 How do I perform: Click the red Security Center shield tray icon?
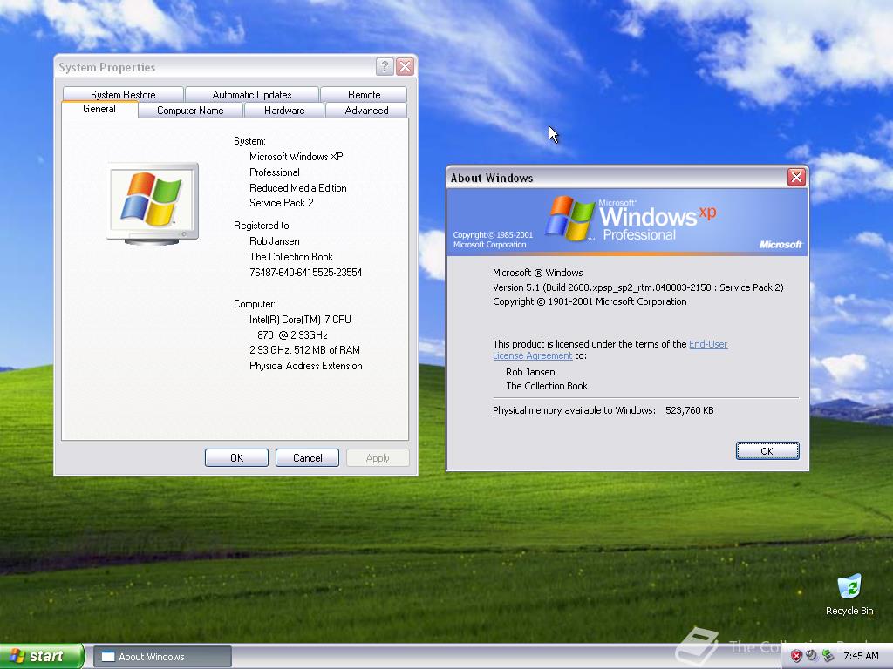point(796,656)
